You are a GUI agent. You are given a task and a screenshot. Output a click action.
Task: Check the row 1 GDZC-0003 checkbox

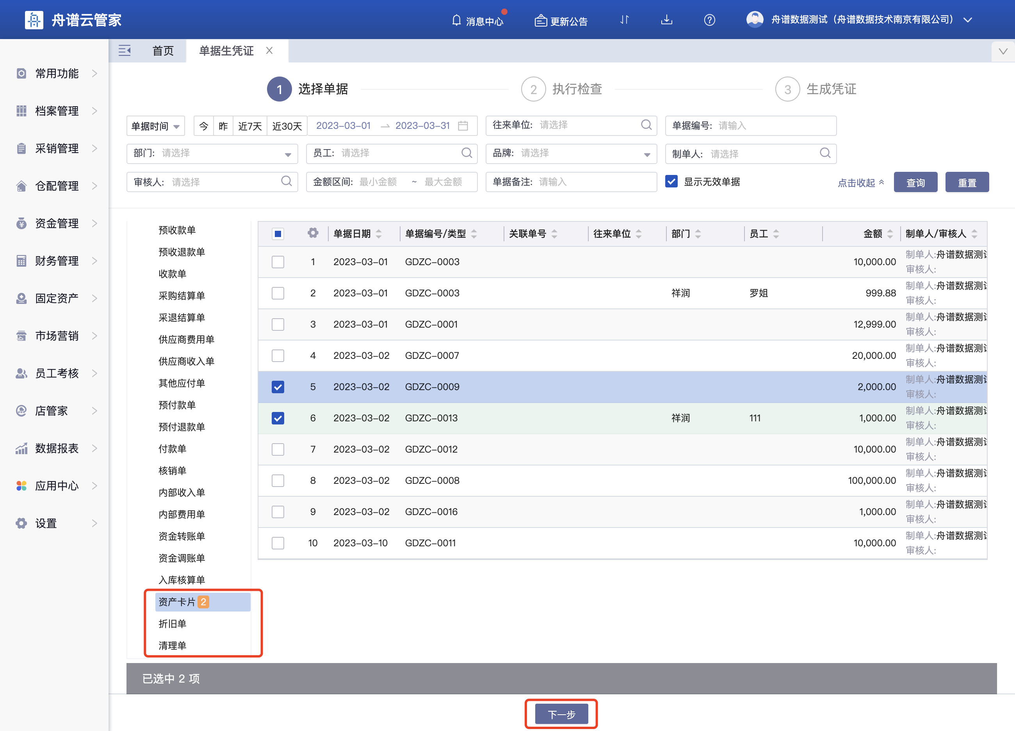point(278,262)
